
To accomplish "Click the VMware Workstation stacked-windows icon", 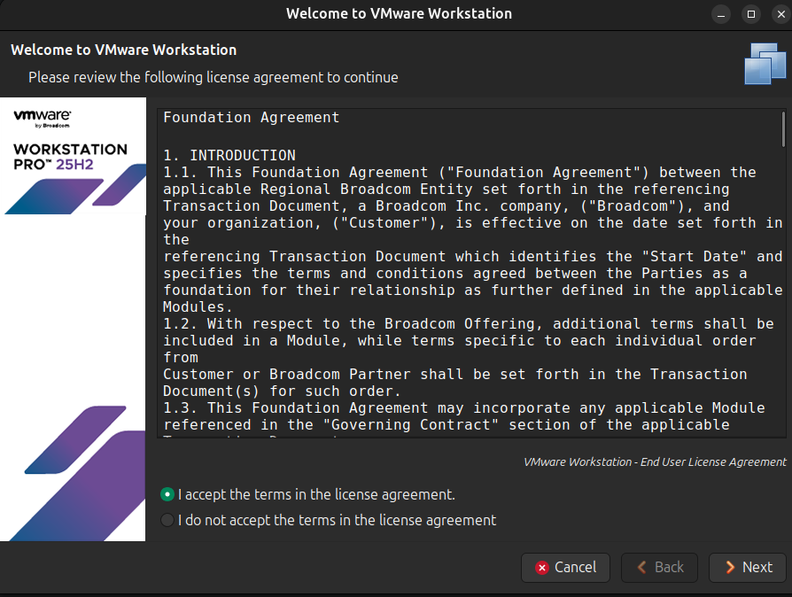I will (x=765, y=64).
